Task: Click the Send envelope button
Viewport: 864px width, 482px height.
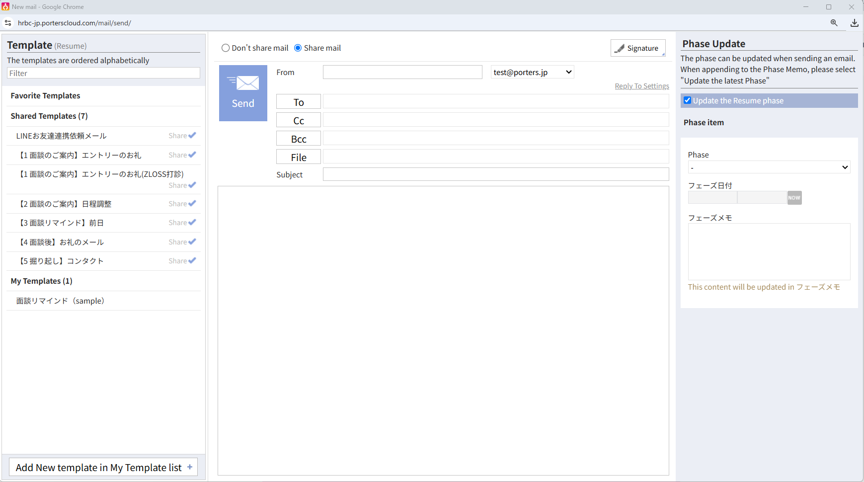Action: [x=243, y=93]
